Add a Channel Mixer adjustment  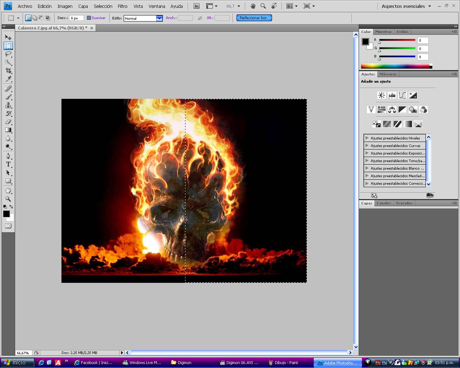(x=423, y=110)
